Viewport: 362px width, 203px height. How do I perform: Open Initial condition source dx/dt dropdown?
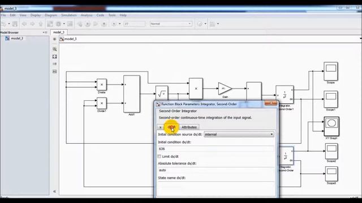click(x=239, y=134)
